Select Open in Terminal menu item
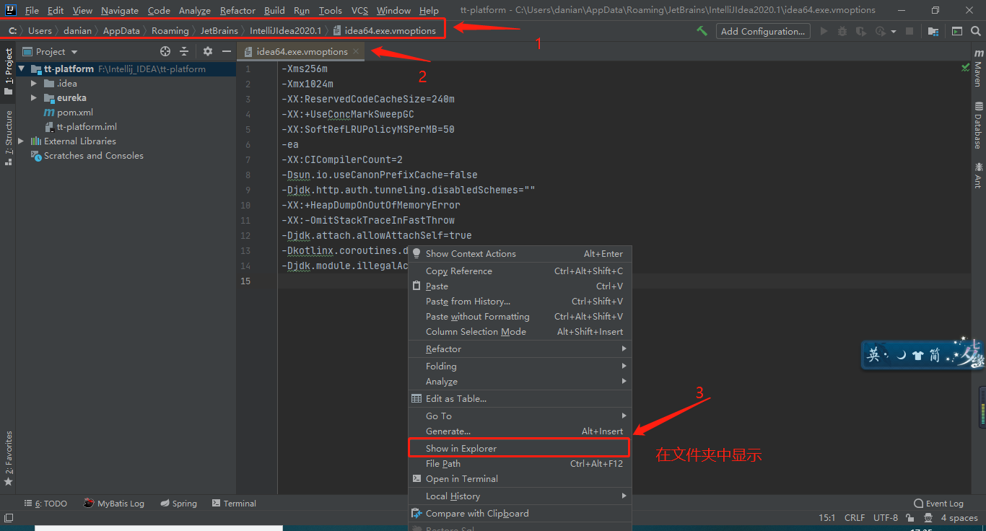Image resolution: width=986 pixels, height=531 pixels. tap(520, 479)
